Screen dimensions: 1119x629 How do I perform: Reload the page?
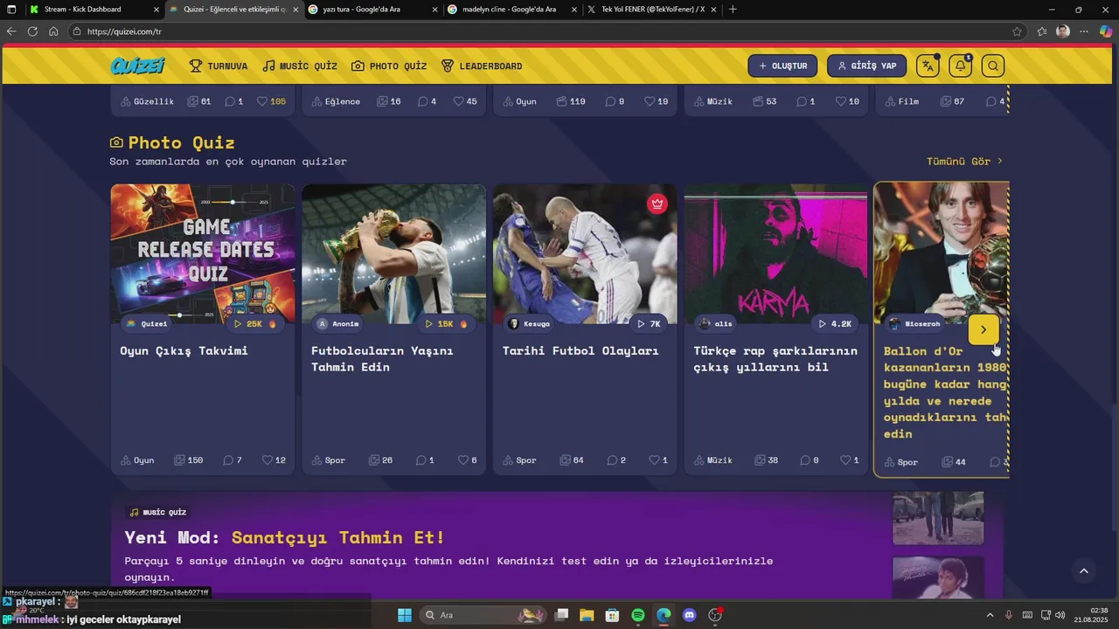point(32,31)
